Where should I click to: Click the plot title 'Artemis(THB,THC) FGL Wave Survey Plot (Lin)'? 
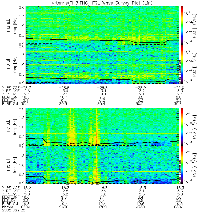102,3
